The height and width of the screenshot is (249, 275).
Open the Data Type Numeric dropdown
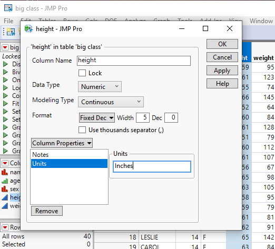click(100, 86)
